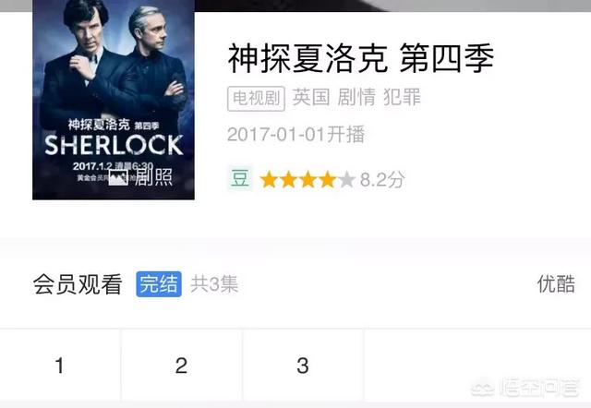Open the Sherlock poster thumbnail
Viewport: 591px width, 408px height.
[x=114, y=100]
